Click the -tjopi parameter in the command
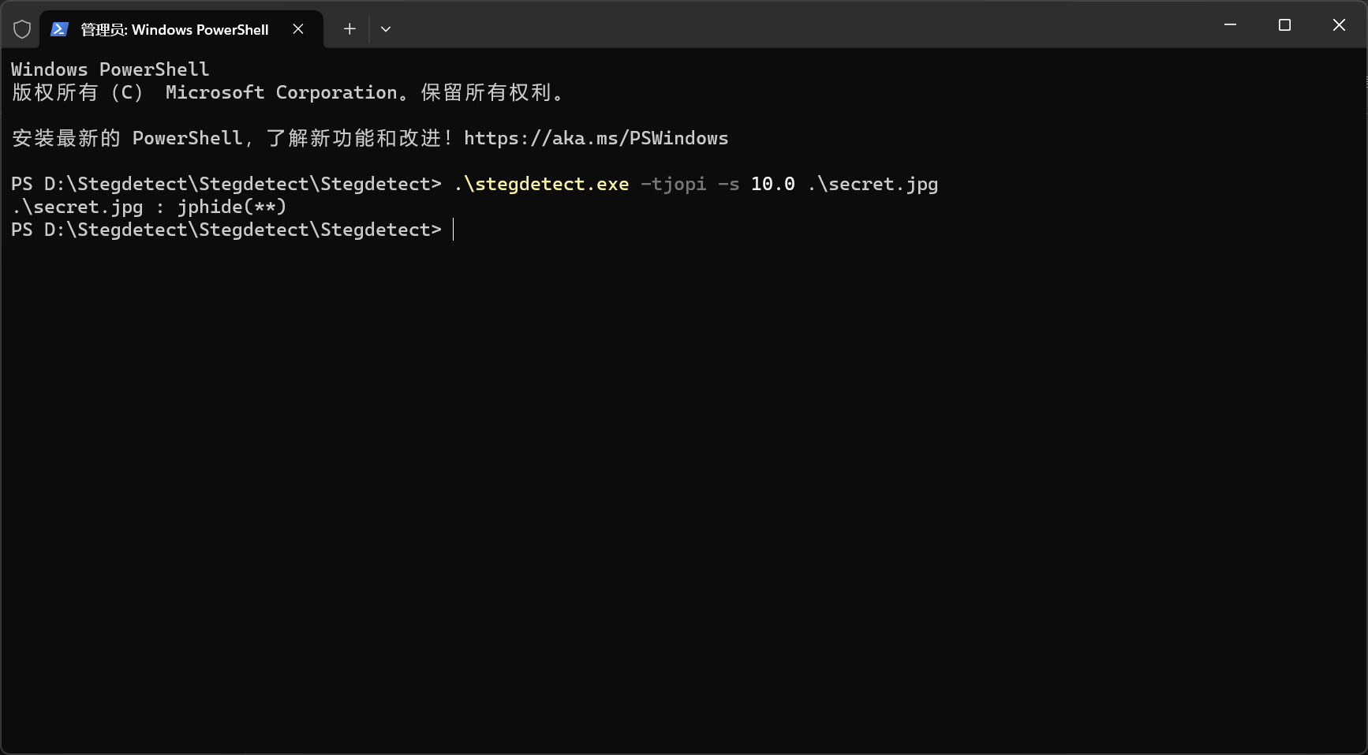The height and width of the screenshot is (755, 1368). point(673,184)
